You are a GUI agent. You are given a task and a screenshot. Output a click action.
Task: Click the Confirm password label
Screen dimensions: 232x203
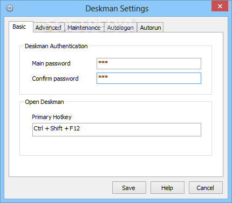[55, 78]
